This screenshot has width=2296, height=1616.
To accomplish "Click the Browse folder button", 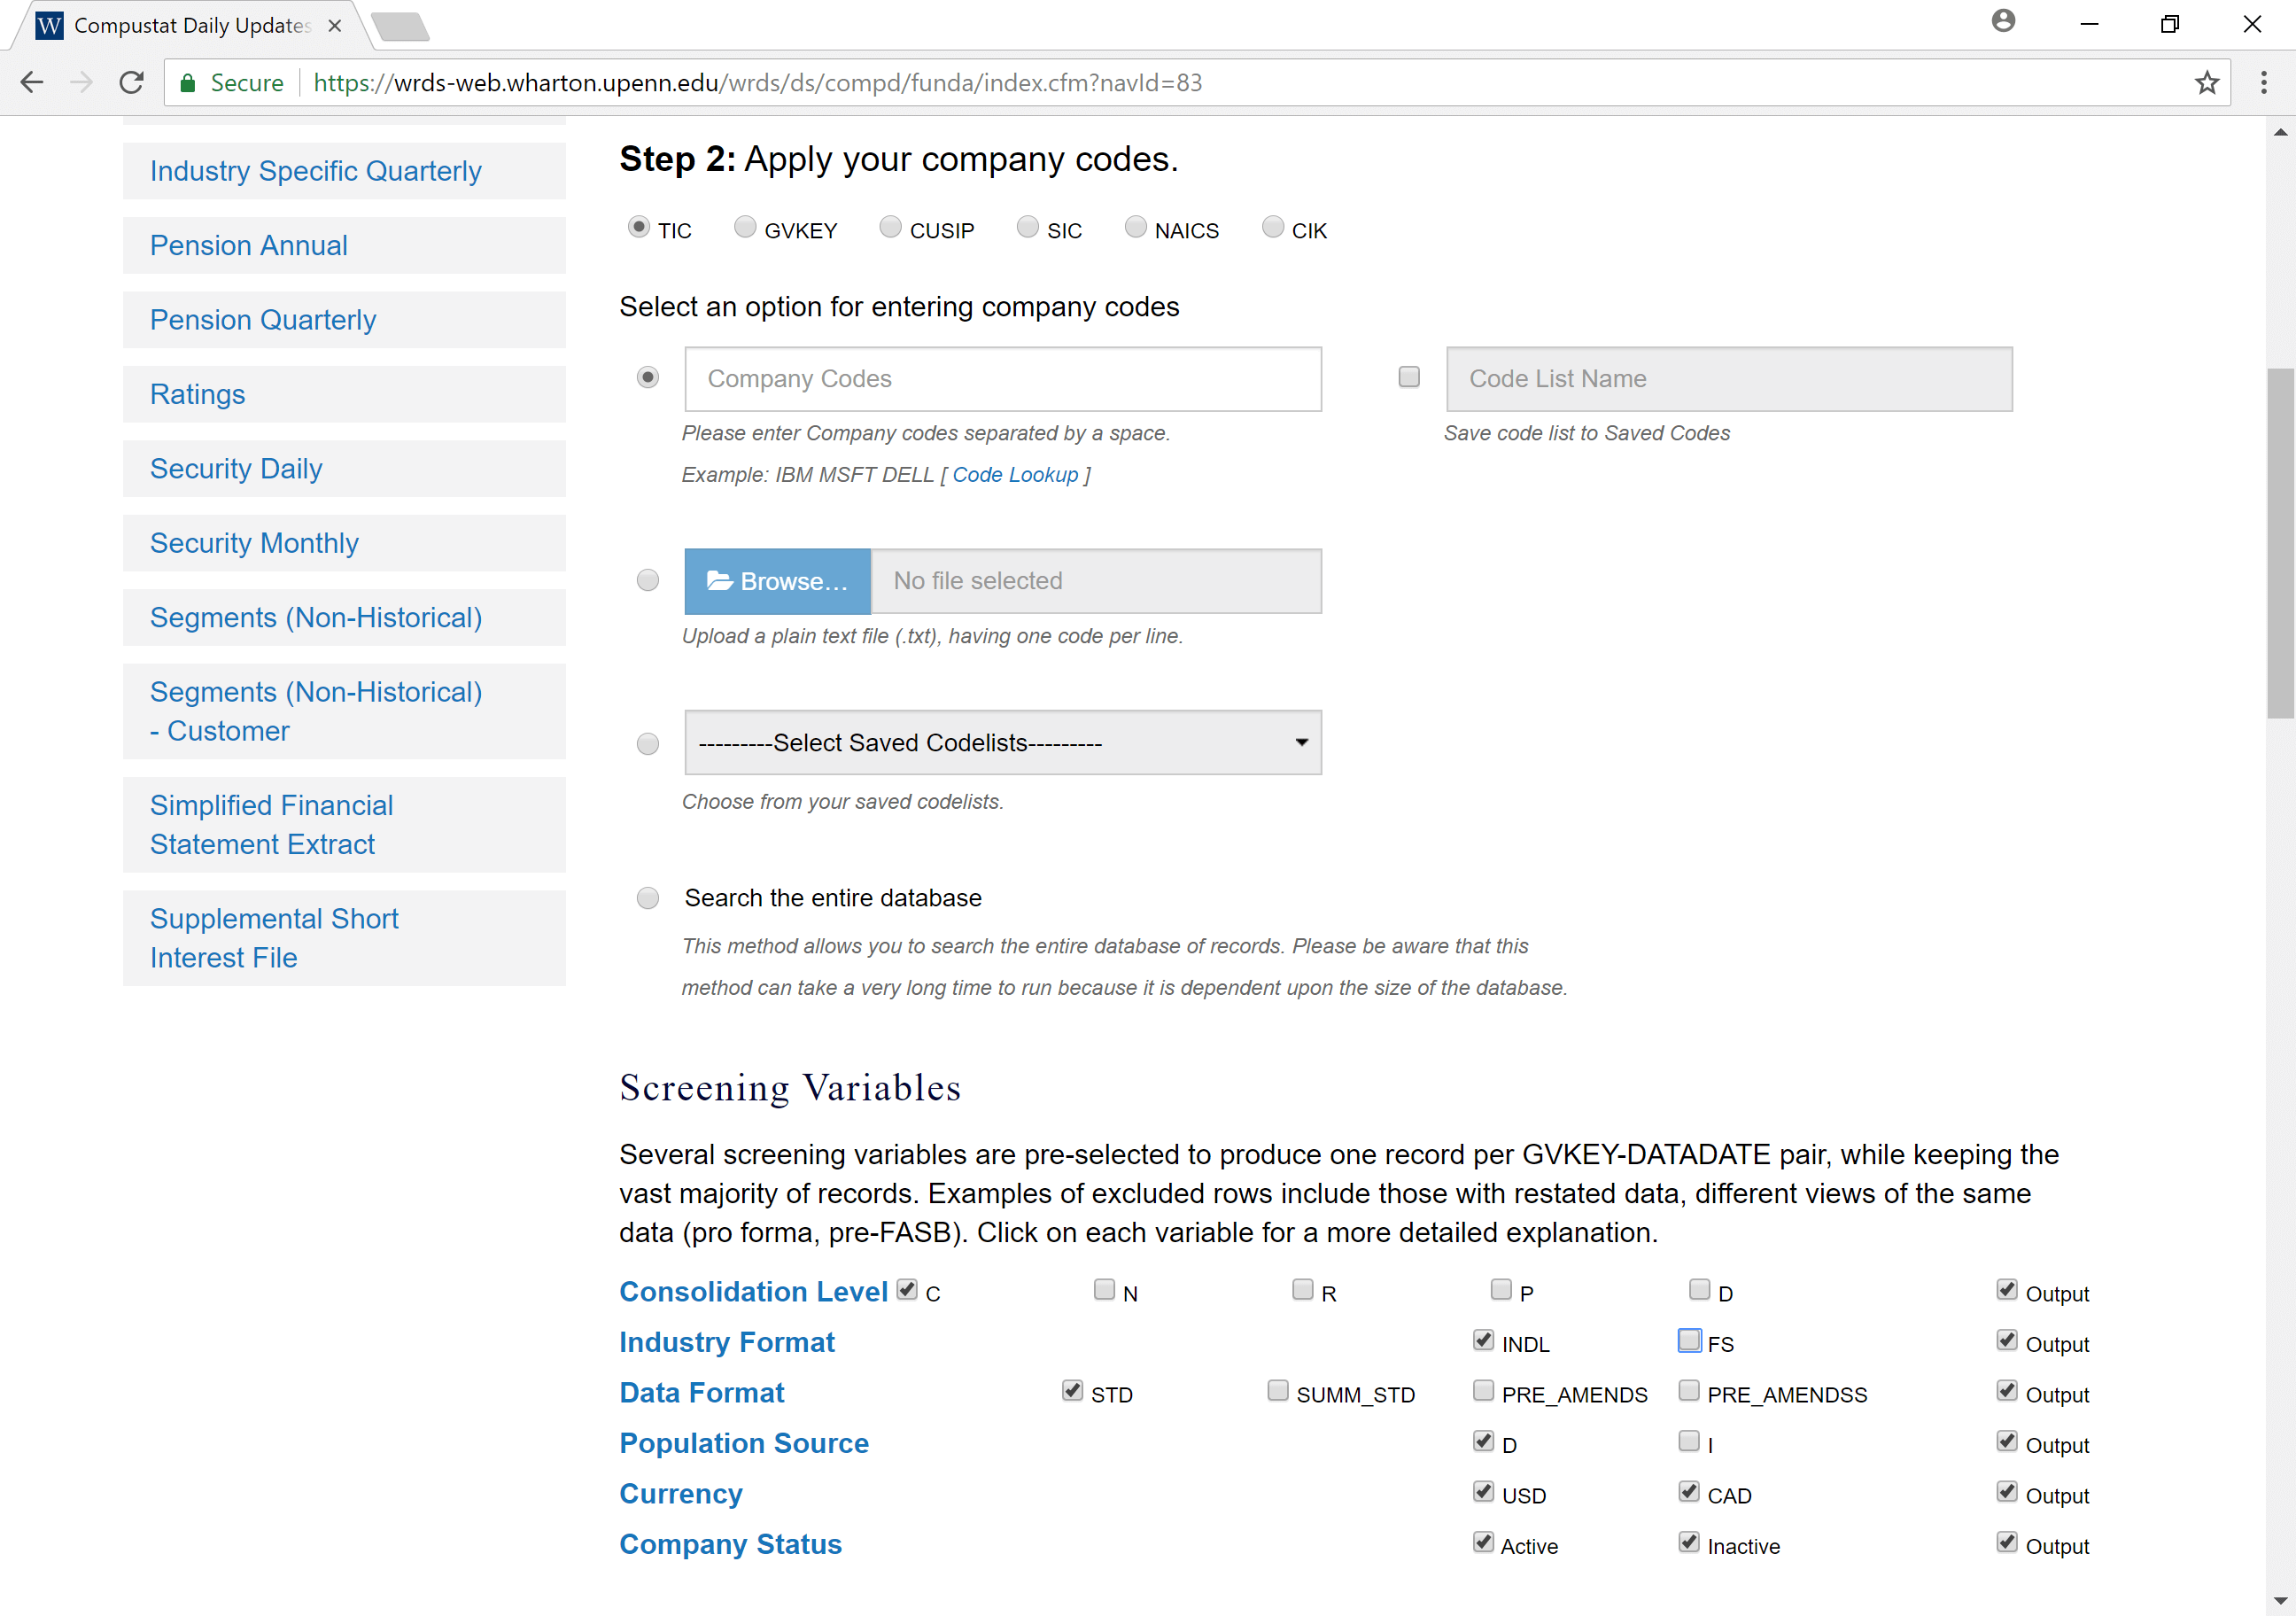I will point(777,581).
